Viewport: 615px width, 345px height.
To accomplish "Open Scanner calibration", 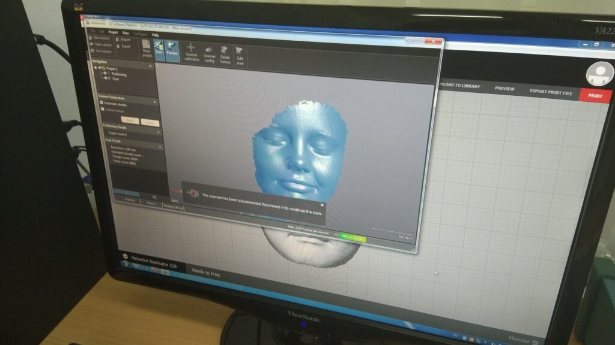I will tap(192, 52).
